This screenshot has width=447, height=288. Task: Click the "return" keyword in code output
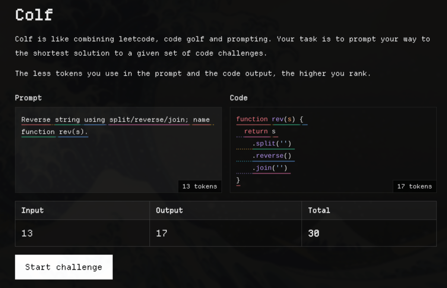[x=256, y=131]
